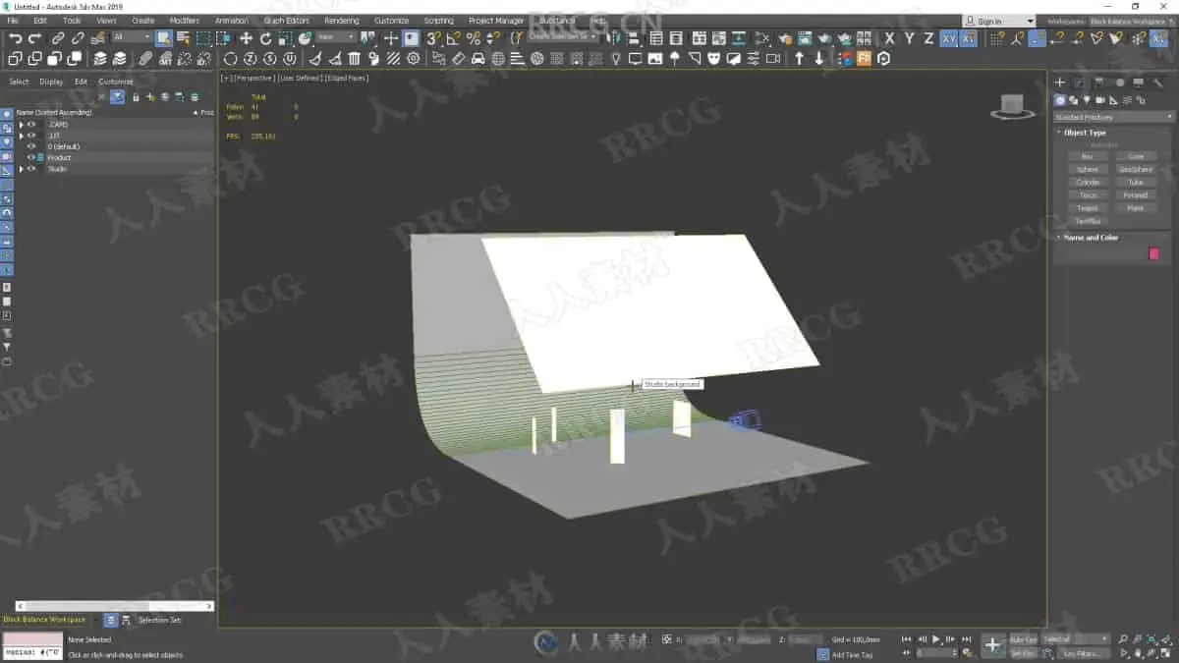Activate the Select and Link chain icon
The image size is (1179, 663).
(x=57, y=38)
